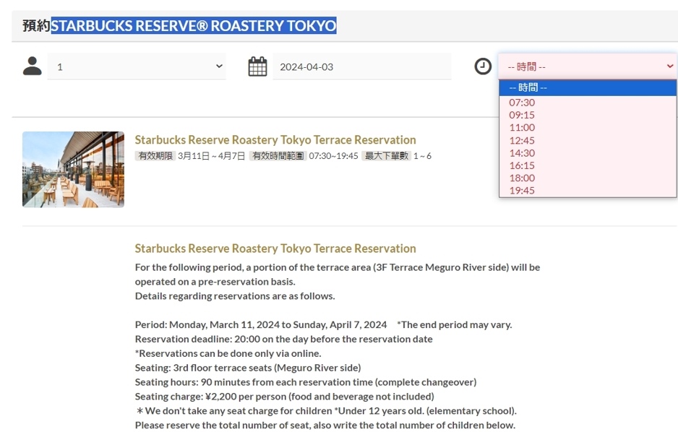The height and width of the screenshot is (432, 678).
Task: Click the 預約 text in the header
Action: [37, 25]
